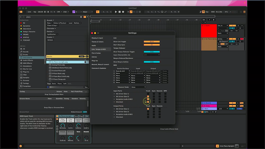Open Control Surface 1 KeyLab mk3 dropdown

[x=123, y=71]
